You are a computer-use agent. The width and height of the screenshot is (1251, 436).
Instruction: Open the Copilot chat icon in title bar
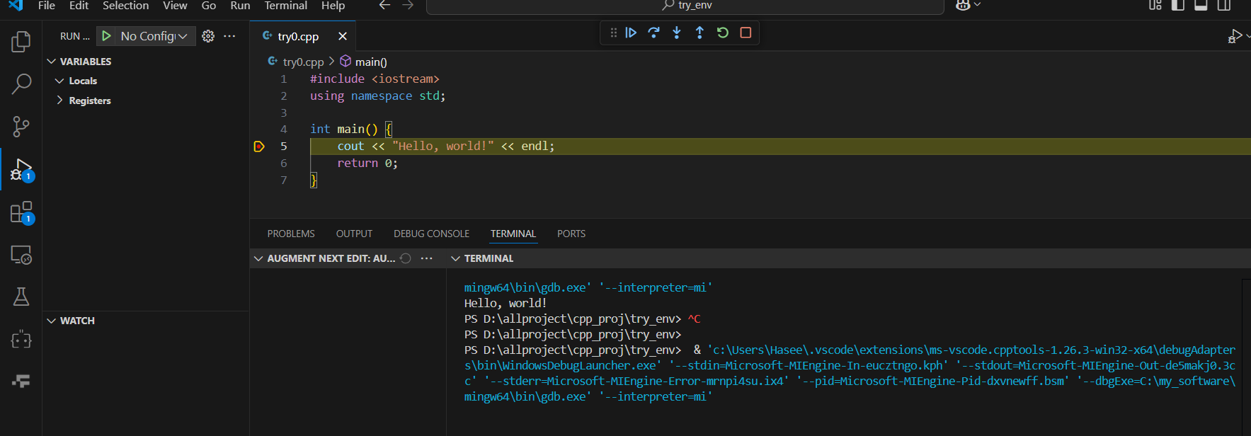(963, 5)
